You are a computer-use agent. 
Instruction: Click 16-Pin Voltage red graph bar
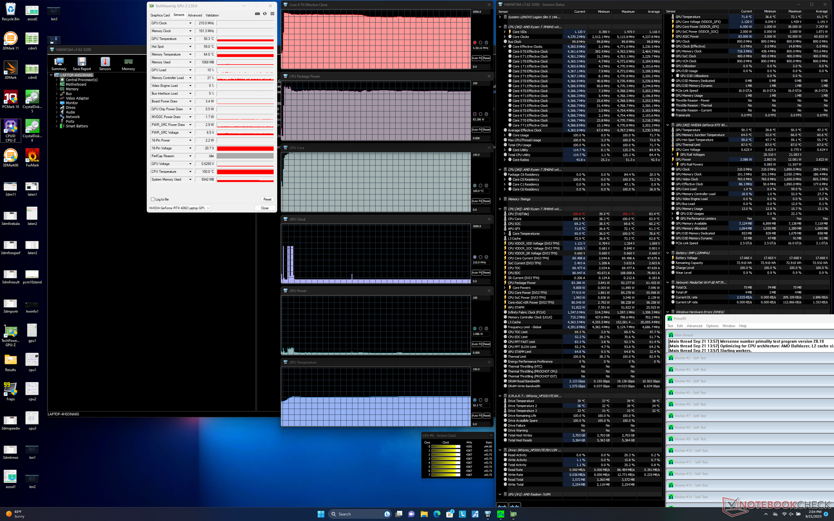tap(245, 148)
